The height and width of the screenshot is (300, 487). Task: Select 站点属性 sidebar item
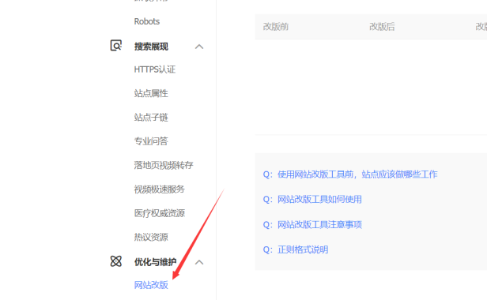click(x=151, y=93)
